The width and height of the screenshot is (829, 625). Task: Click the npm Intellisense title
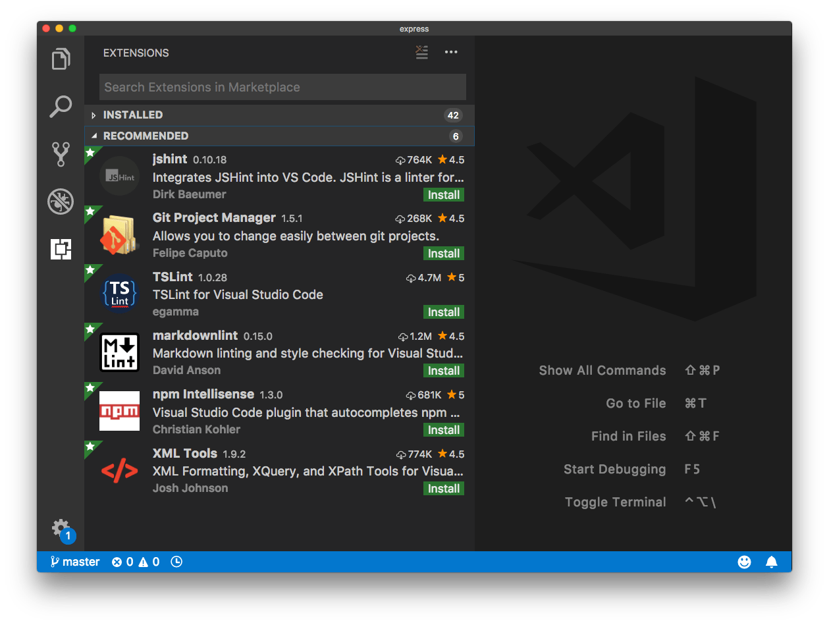(x=203, y=394)
